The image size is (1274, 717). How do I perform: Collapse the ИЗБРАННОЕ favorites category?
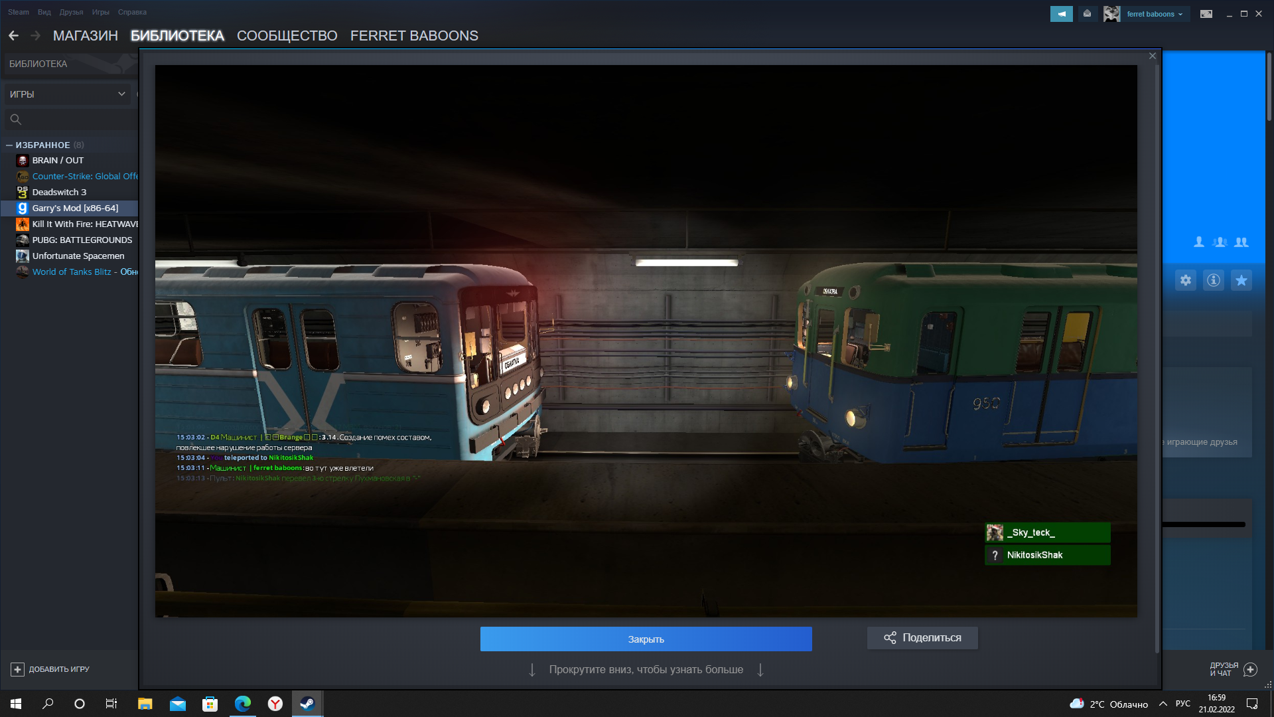coord(9,145)
